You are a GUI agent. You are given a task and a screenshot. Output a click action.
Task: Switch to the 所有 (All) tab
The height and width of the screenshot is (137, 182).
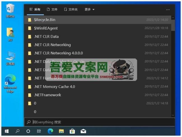coord(35,10)
